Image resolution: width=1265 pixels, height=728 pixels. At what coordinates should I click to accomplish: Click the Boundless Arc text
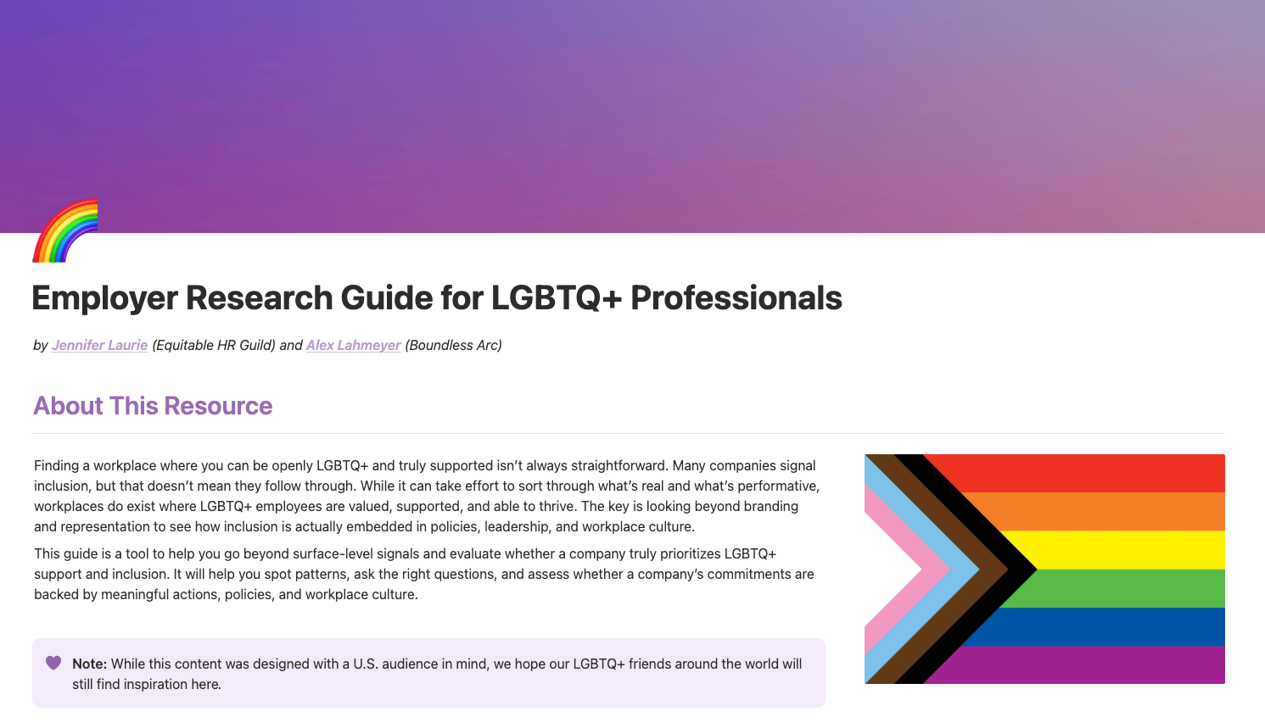pyautogui.click(x=452, y=345)
